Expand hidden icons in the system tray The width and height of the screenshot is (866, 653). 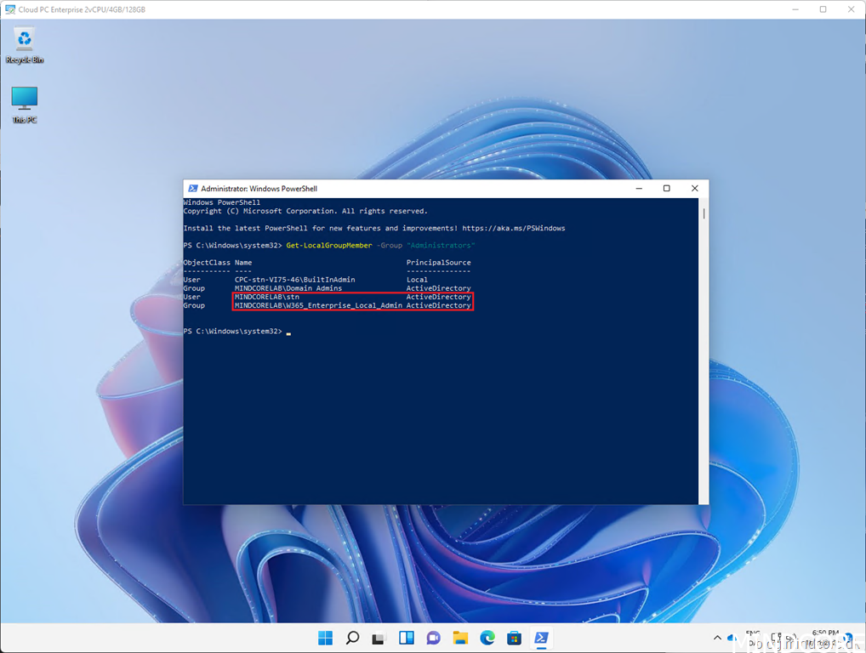(717, 637)
